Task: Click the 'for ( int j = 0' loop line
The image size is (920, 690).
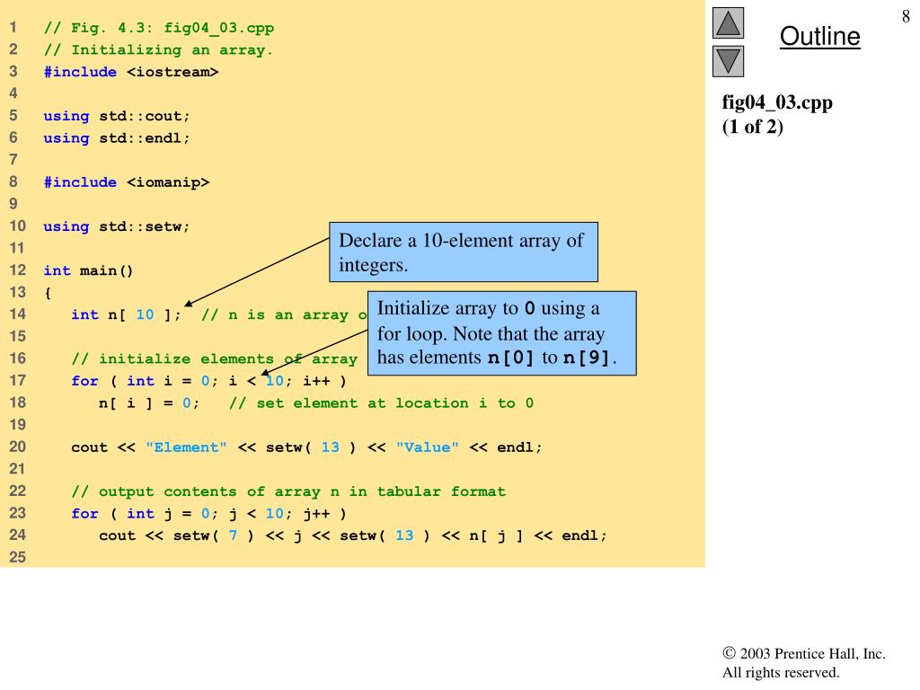Action: coord(208,514)
